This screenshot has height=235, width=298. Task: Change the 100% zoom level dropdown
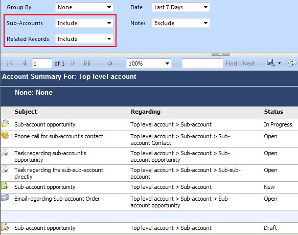tap(149, 63)
